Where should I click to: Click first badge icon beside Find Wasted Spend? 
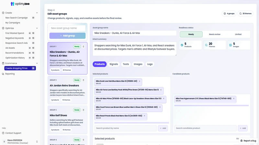click(x=30, y=33)
